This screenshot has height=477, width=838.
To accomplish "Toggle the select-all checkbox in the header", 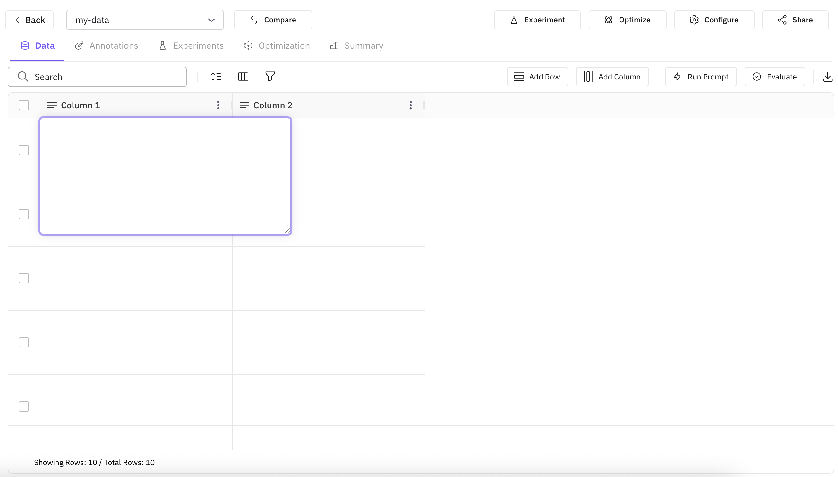I will (23, 105).
